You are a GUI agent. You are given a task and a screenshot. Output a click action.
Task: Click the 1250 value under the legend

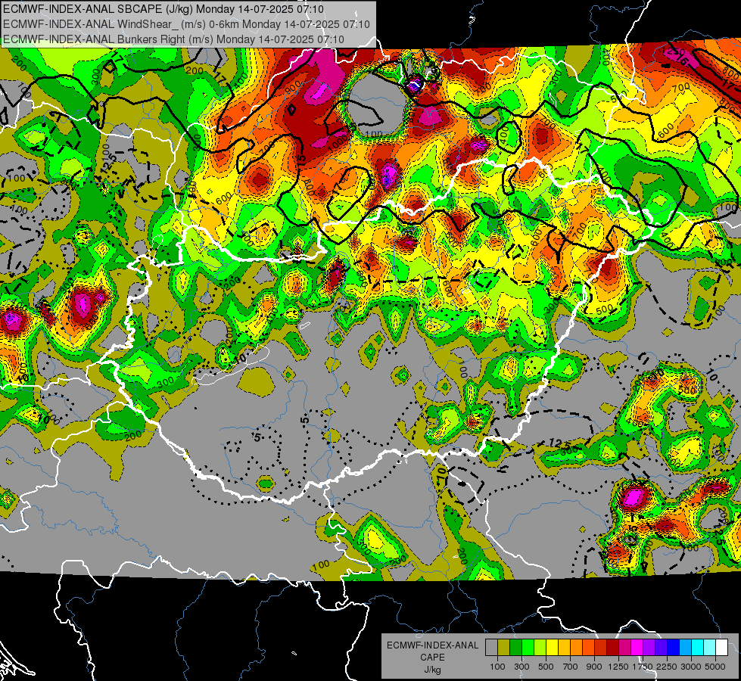[618, 667]
